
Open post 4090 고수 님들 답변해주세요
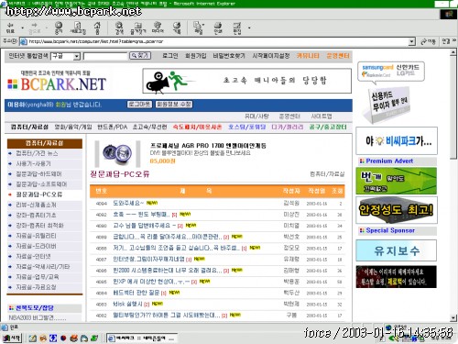144,226
